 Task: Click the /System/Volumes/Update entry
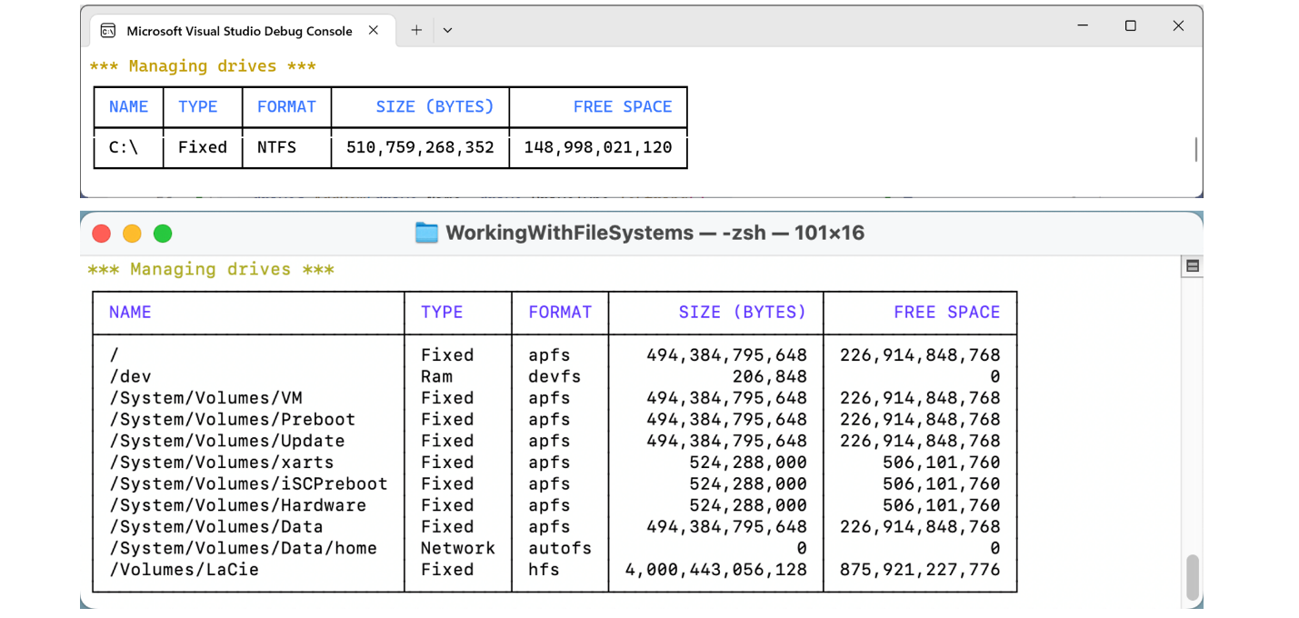click(227, 441)
